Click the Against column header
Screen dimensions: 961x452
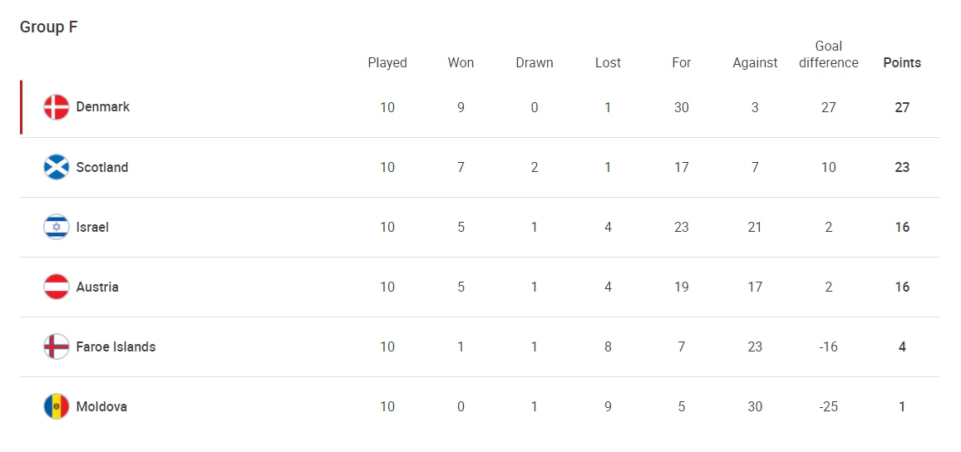point(755,62)
